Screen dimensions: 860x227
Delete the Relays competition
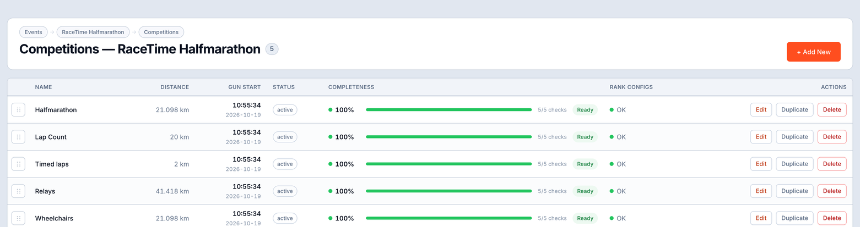point(832,191)
